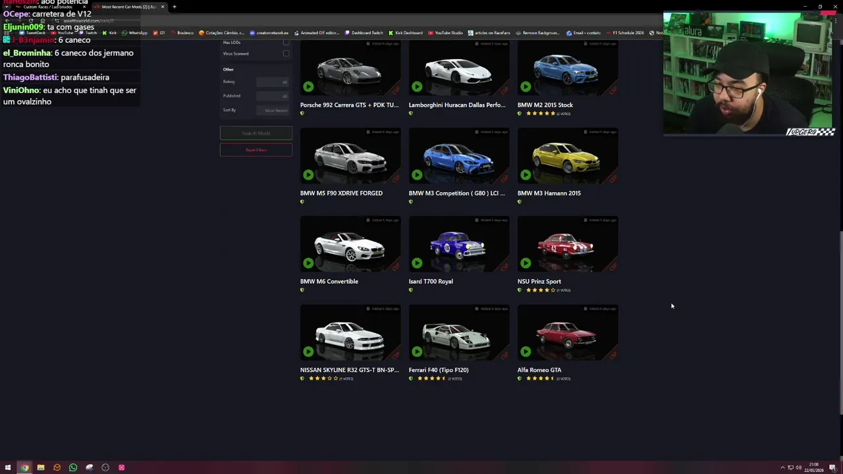Screen dimensions: 843x474
Task: Open Lamborghini Huracan car thumbnail
Action: [x=459, y=68]
